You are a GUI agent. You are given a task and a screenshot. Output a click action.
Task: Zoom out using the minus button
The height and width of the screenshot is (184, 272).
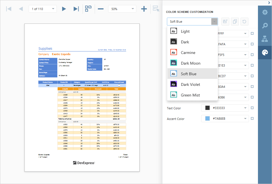(x=101, y=9)
